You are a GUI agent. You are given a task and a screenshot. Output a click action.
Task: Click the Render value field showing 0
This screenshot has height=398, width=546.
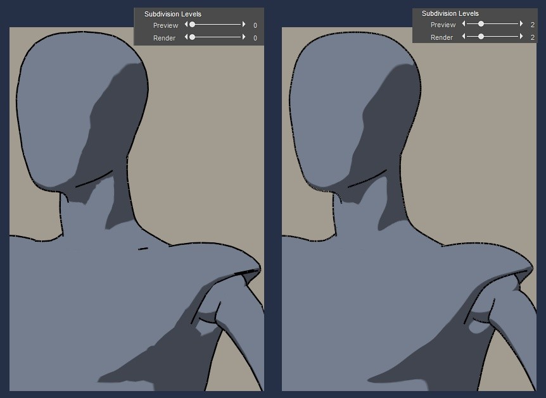(x=255, y=38)
